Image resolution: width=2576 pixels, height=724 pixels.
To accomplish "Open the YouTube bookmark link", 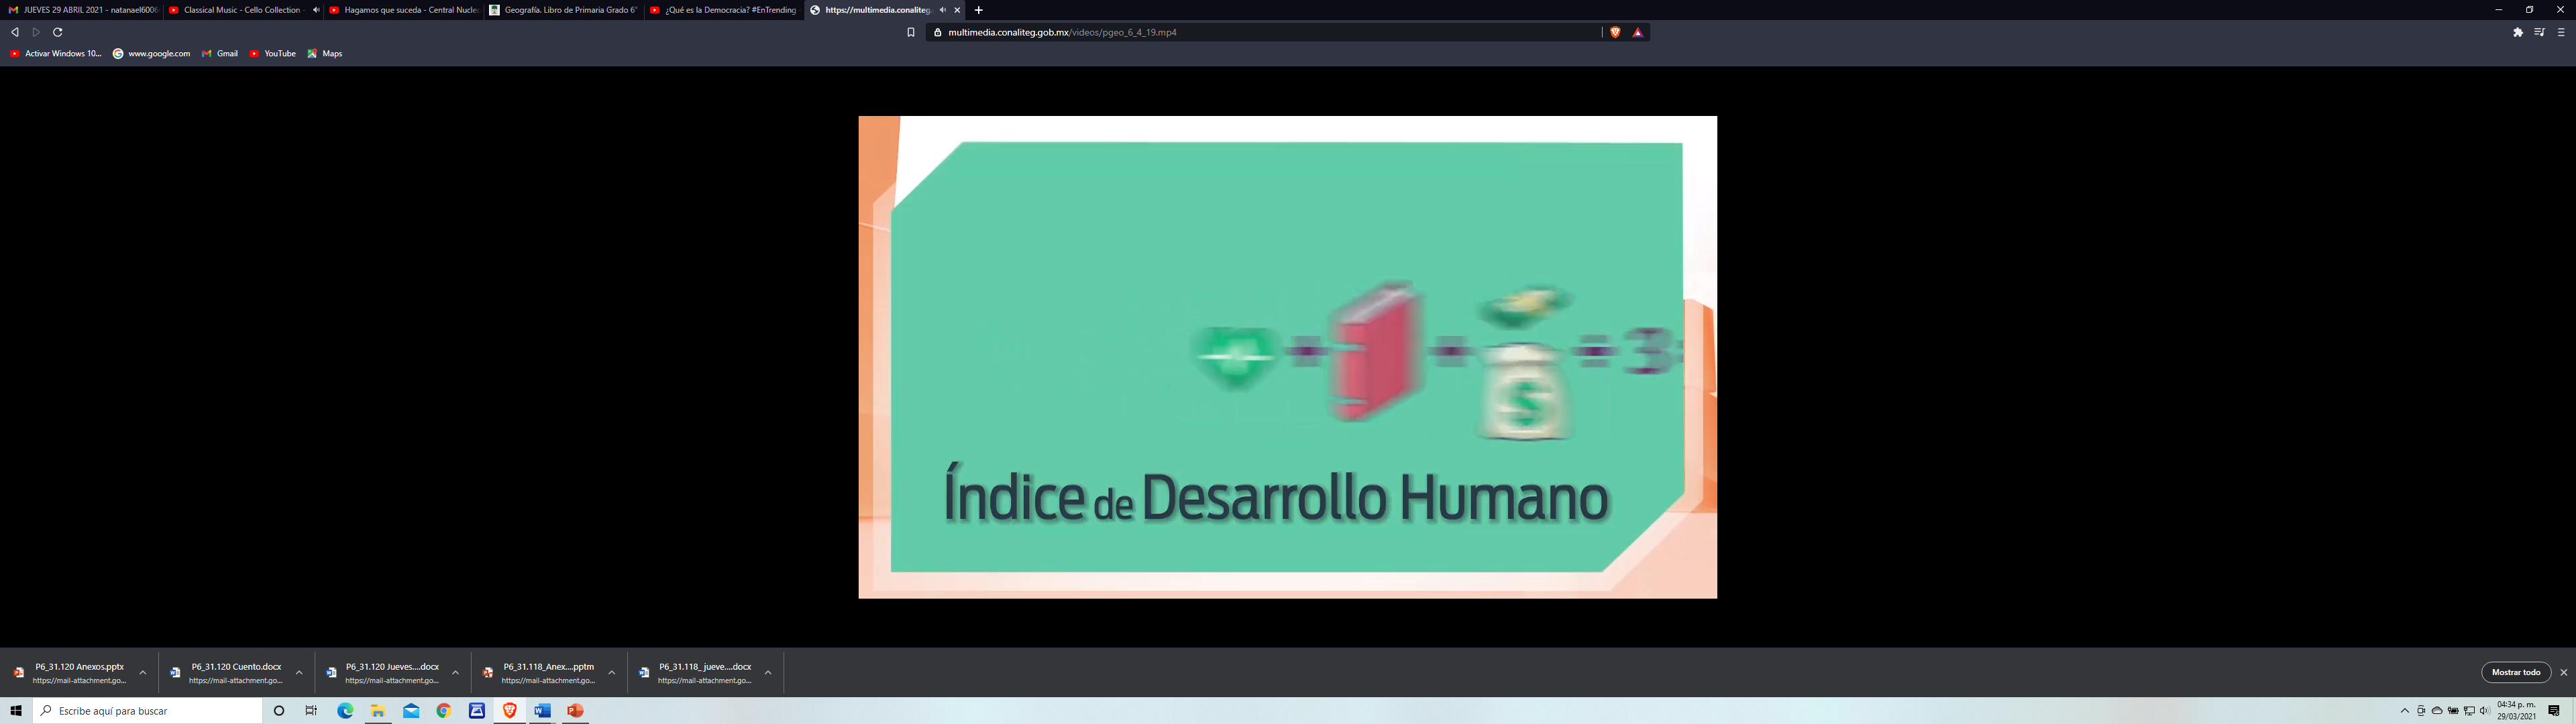I will coord(273,54).
